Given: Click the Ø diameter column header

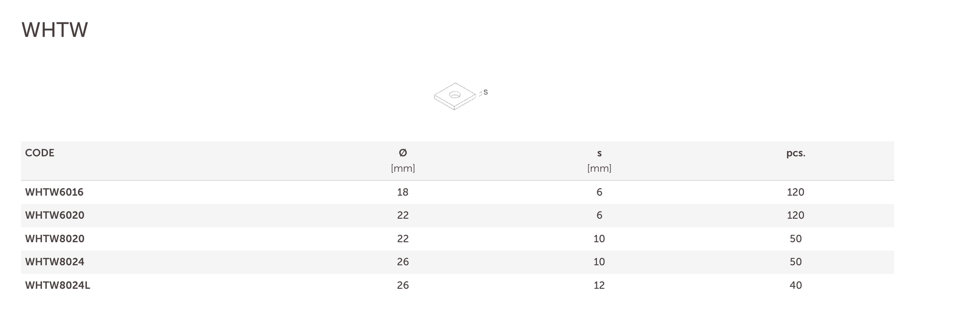Looking at the screenshot, I should coord(403,153).
